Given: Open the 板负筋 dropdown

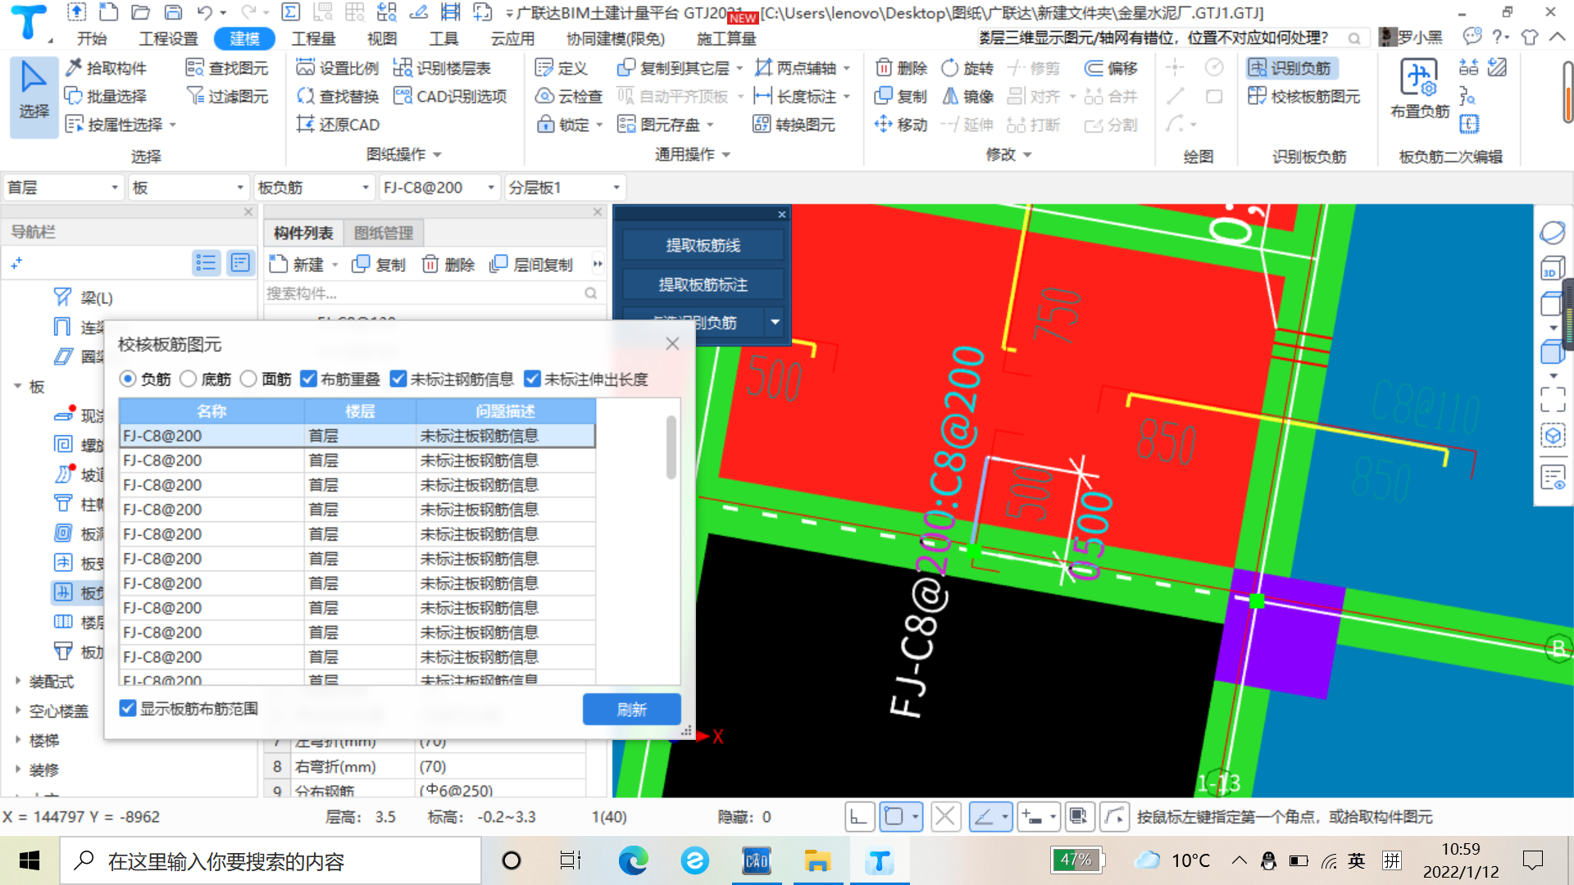Looking at the screenshot, I should coord(314,188).
